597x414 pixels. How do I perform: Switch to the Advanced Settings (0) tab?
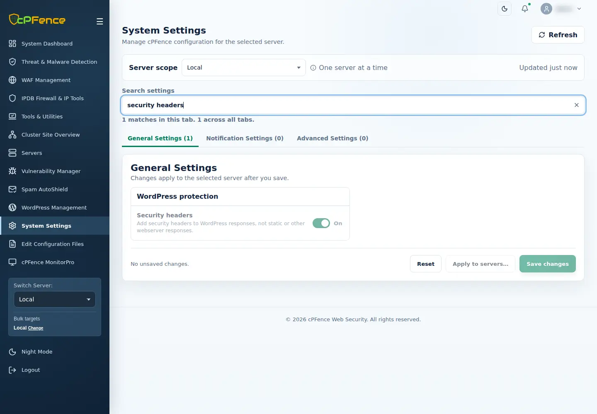click(332, 138)
